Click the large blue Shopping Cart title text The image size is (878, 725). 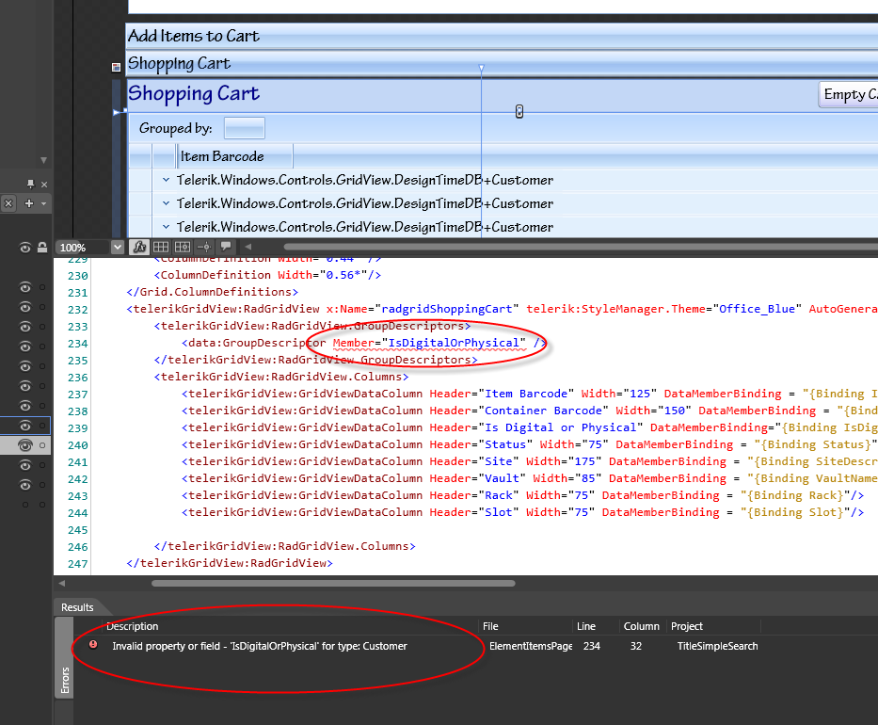coord(193,93)
